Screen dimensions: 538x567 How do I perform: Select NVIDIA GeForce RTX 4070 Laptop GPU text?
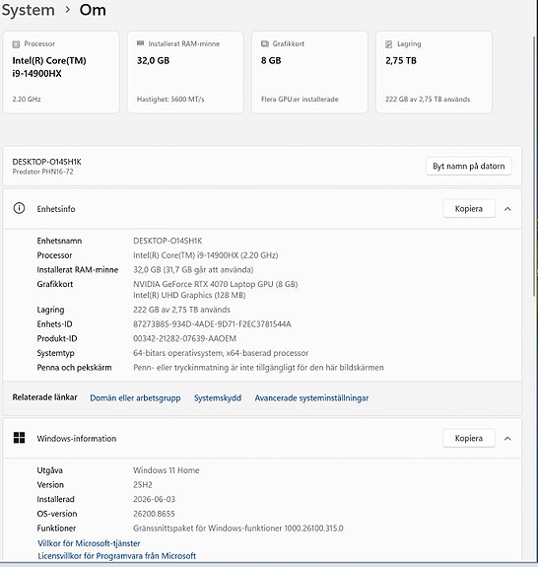tap(216, 284)
